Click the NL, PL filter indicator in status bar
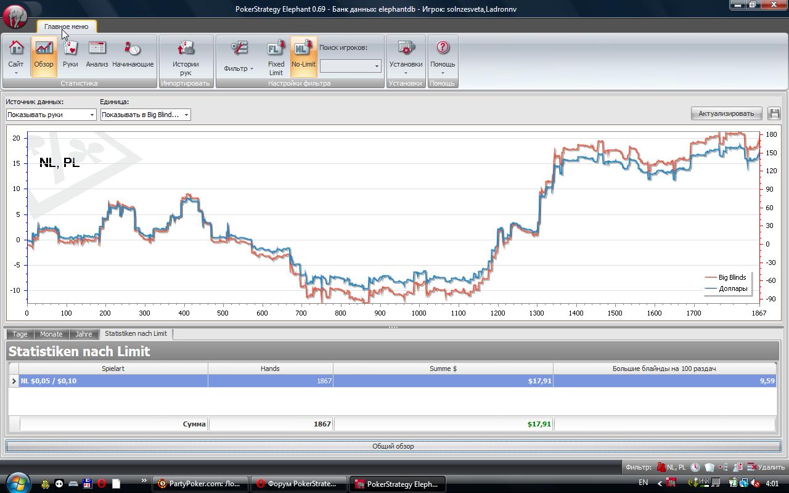This screenshot has height=493, width=789. [671, 467]
